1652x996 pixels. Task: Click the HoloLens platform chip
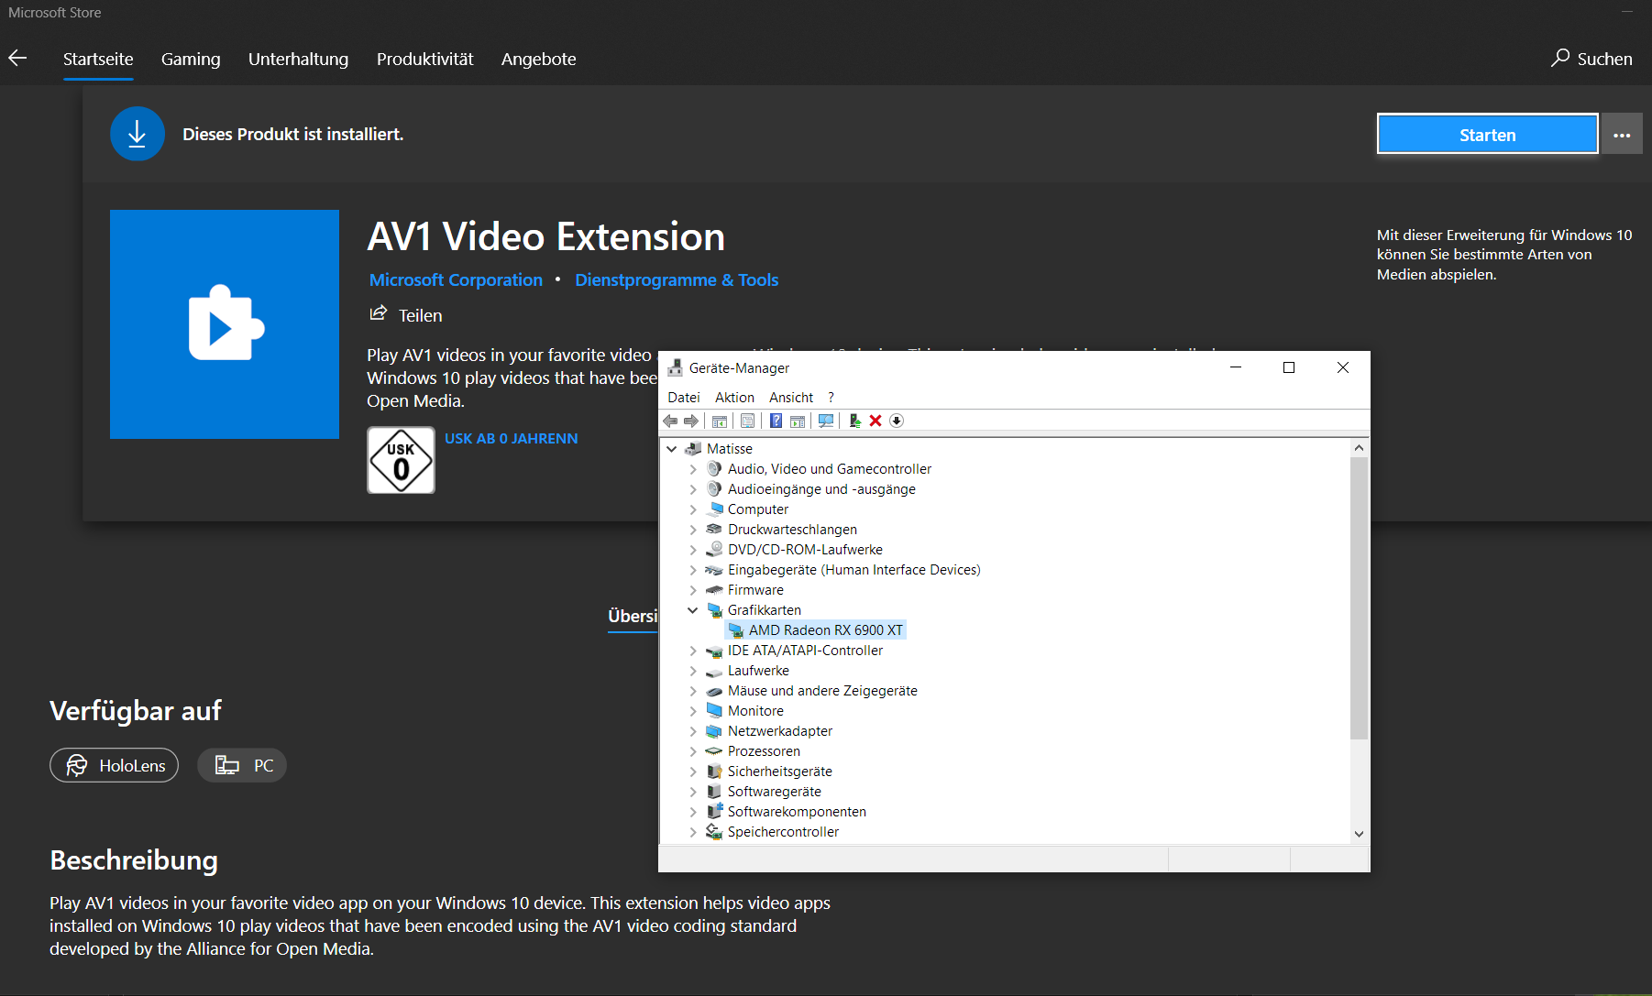(115, 765)
